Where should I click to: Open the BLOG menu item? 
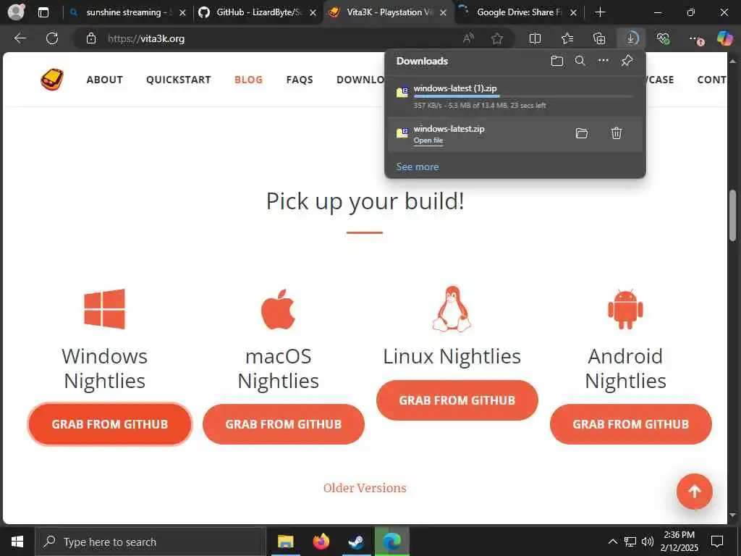(249, 80)
